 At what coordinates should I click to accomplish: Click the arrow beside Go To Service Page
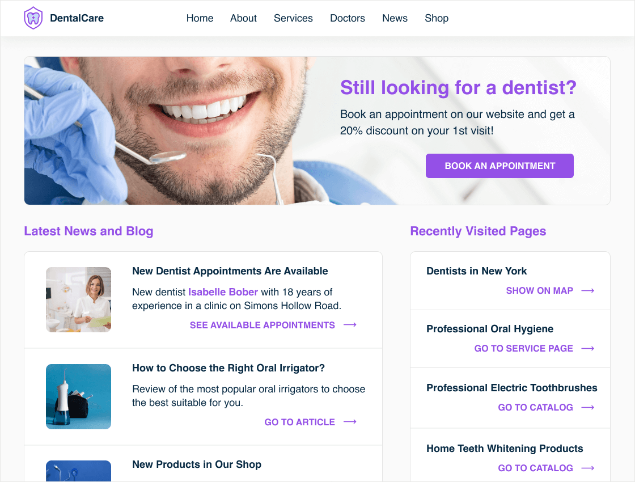point(587,349)
